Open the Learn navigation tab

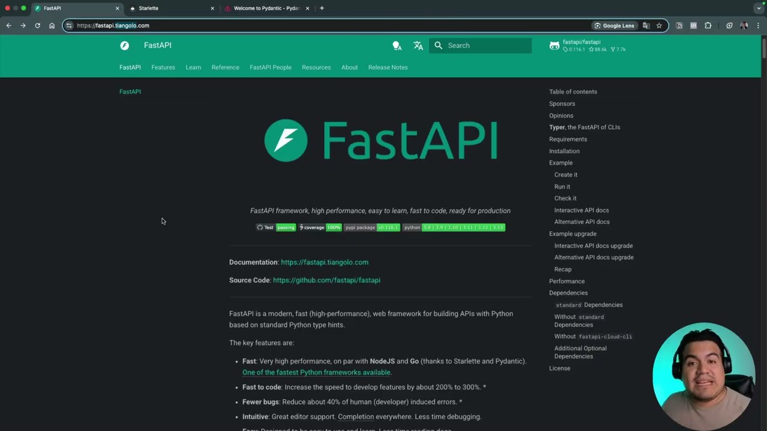click(194, 67)
